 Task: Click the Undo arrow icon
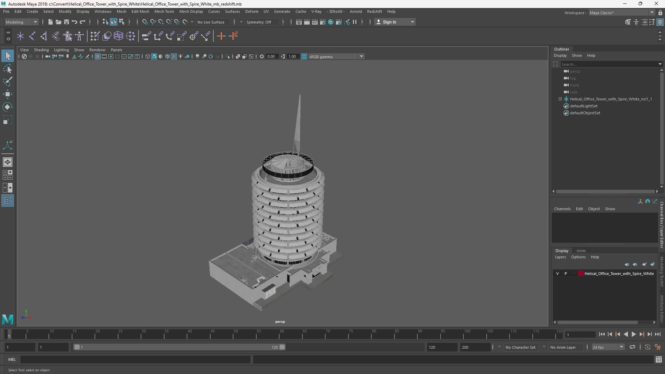74,22
